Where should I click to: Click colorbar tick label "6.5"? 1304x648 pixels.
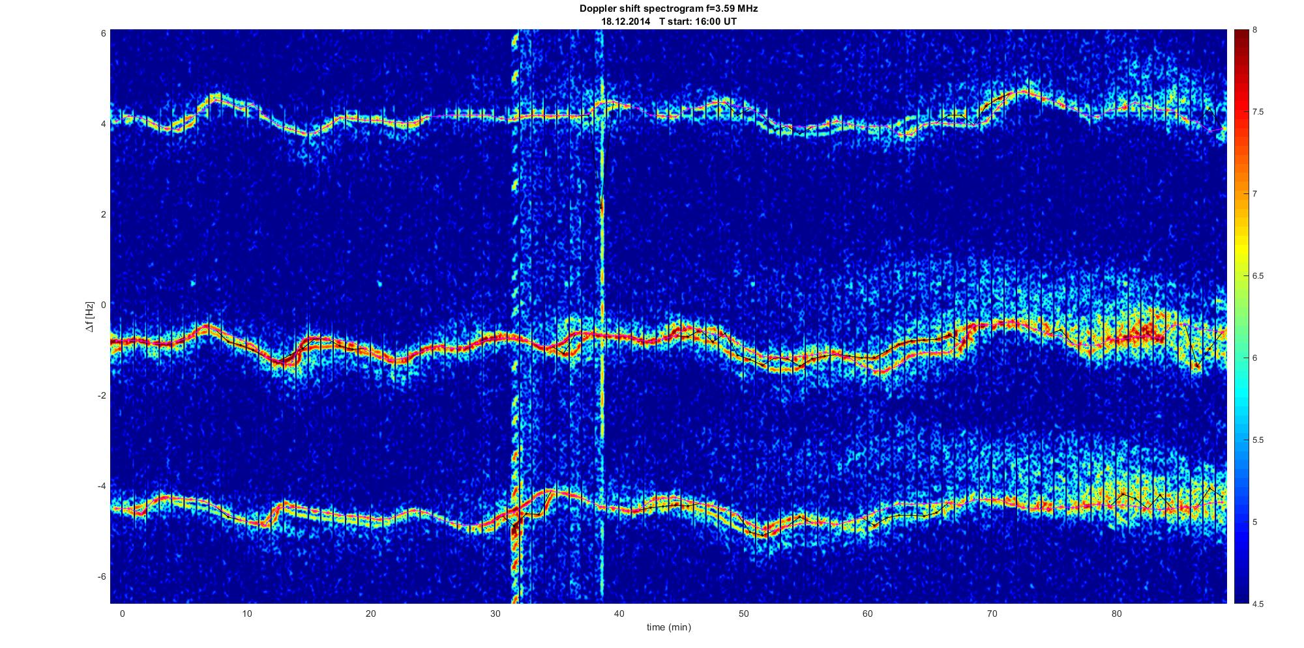click(1258, 276)
